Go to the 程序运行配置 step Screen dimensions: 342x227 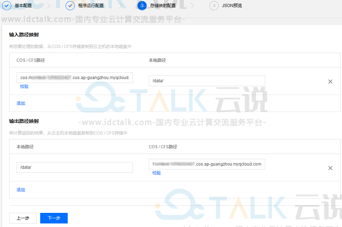tap(91, 5)
